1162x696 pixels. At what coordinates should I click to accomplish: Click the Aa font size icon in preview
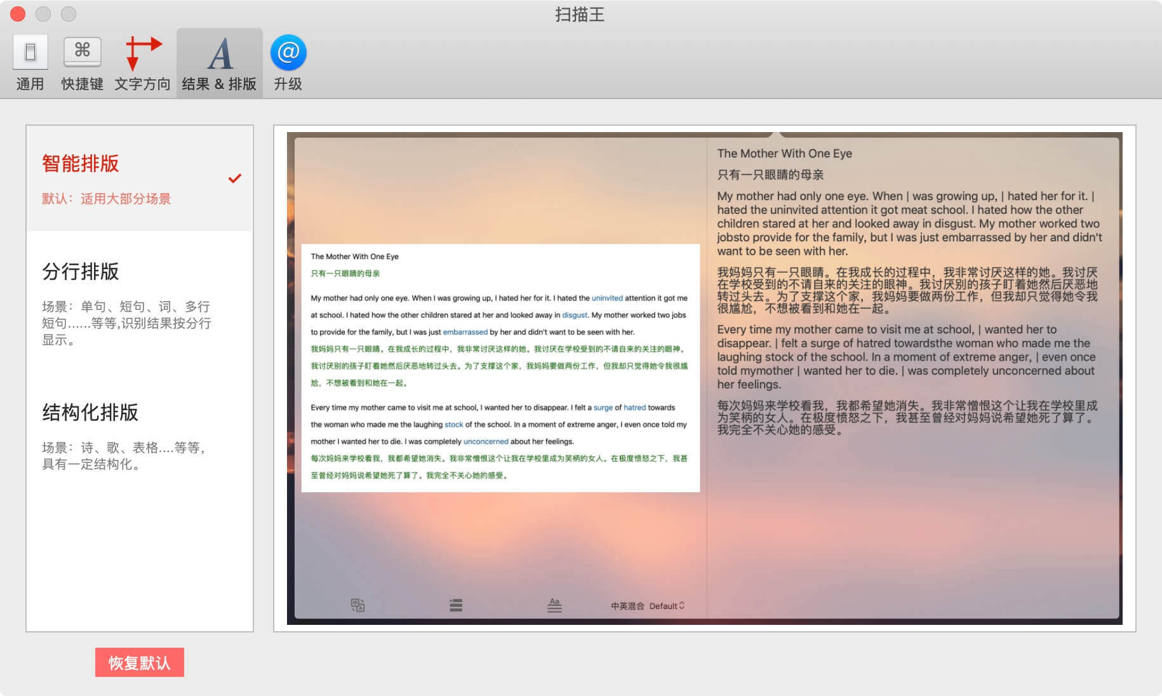(554, 605)
